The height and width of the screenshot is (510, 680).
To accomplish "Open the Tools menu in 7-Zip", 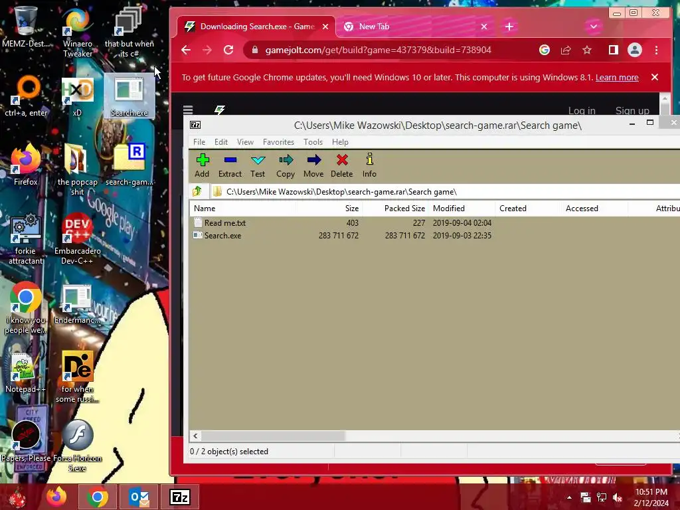I will 313,142.
